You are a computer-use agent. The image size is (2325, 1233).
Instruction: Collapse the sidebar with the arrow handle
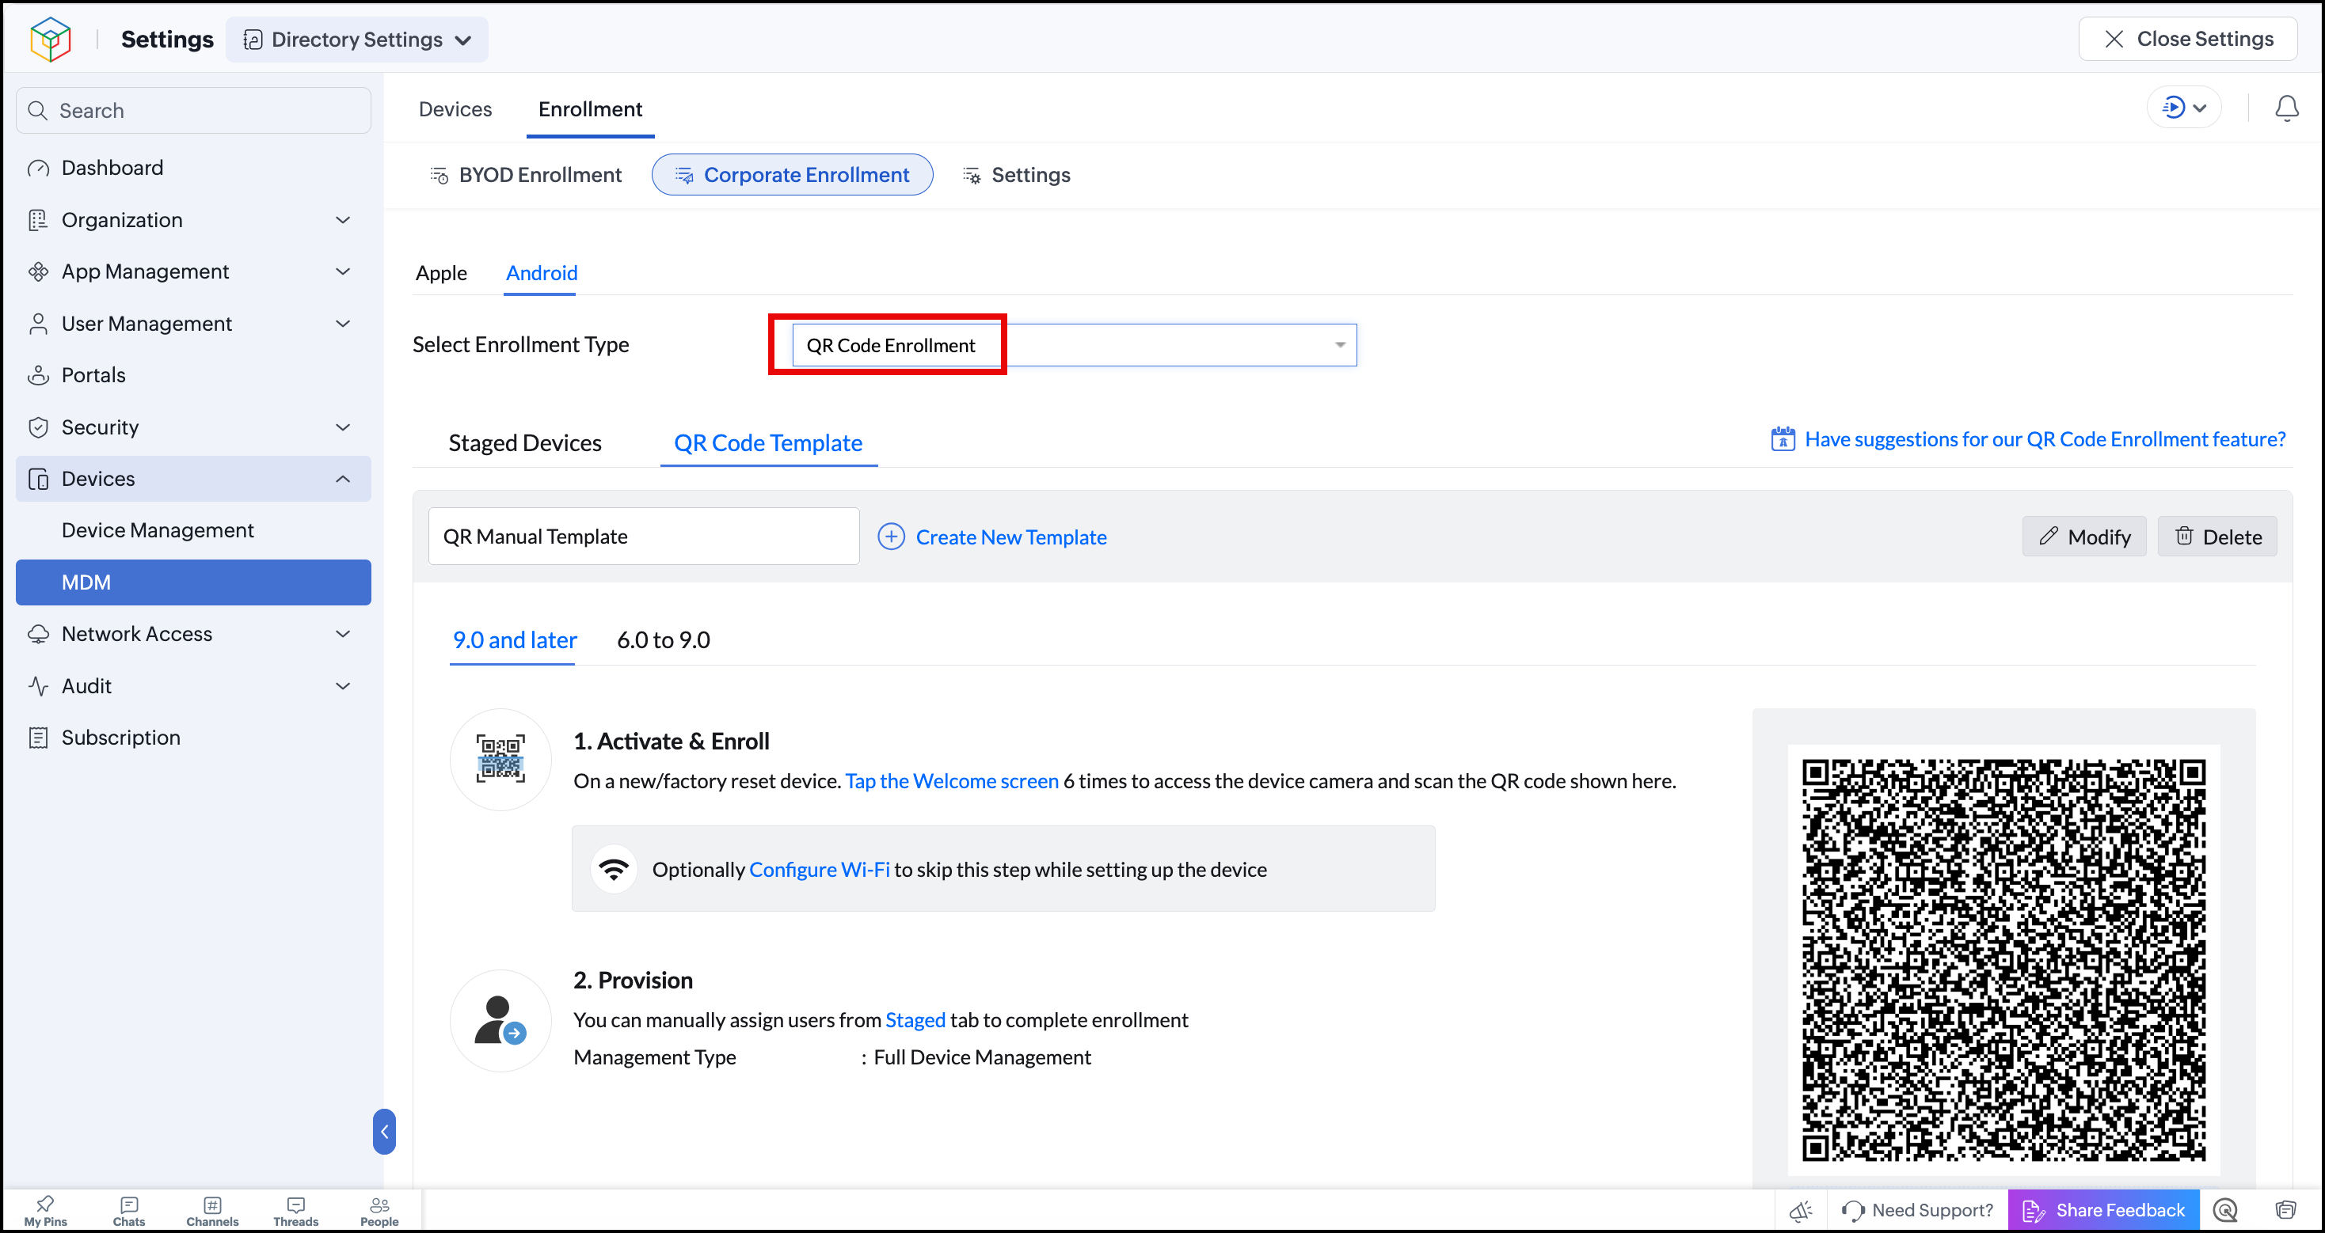pyautogui.click(x=385, y=1132)
